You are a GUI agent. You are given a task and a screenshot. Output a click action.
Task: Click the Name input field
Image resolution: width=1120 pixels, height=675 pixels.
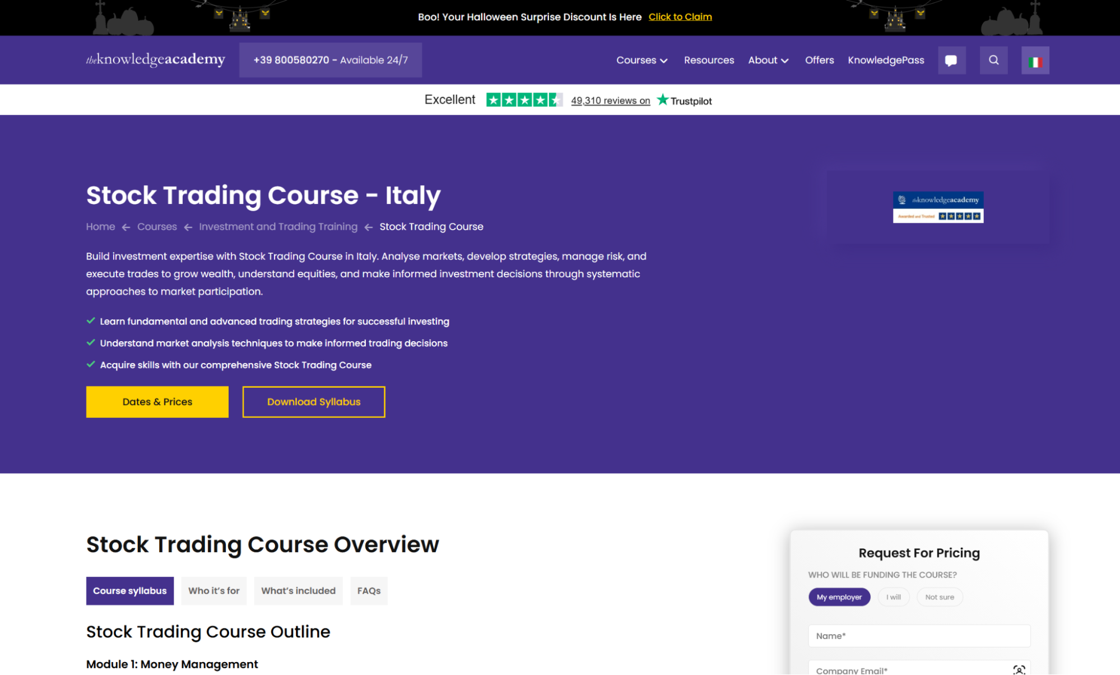[x=919, y=636]
